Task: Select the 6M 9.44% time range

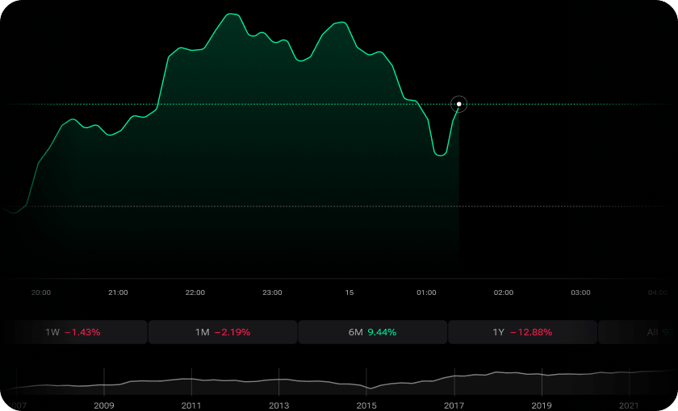Action: 372,332
